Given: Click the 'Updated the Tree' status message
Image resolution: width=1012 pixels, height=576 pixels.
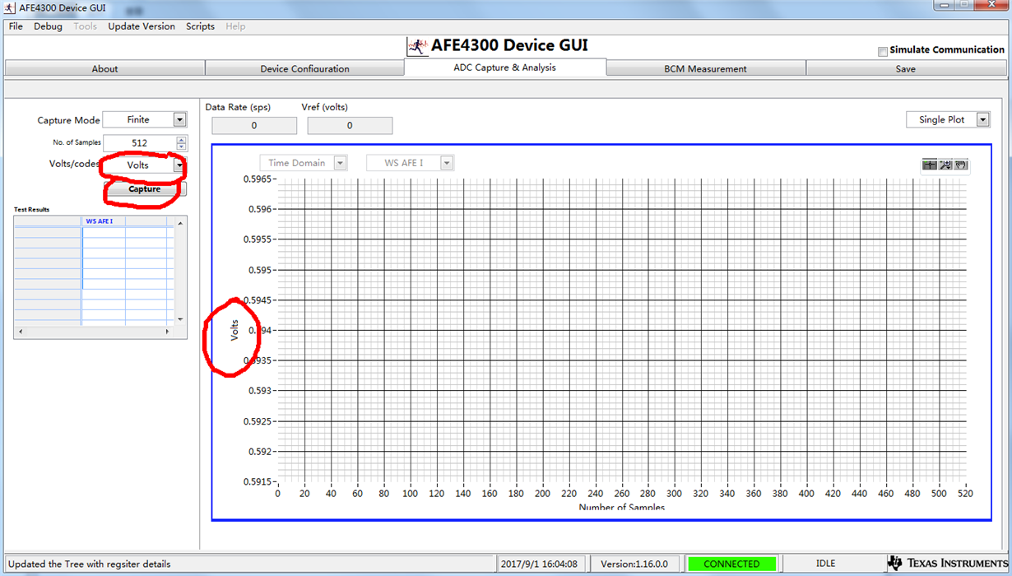Looking at the screenshot, I should (x=90, y=564).
